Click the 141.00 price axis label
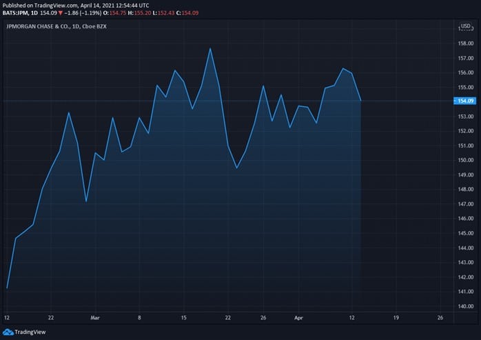 [x=466, y=292]
